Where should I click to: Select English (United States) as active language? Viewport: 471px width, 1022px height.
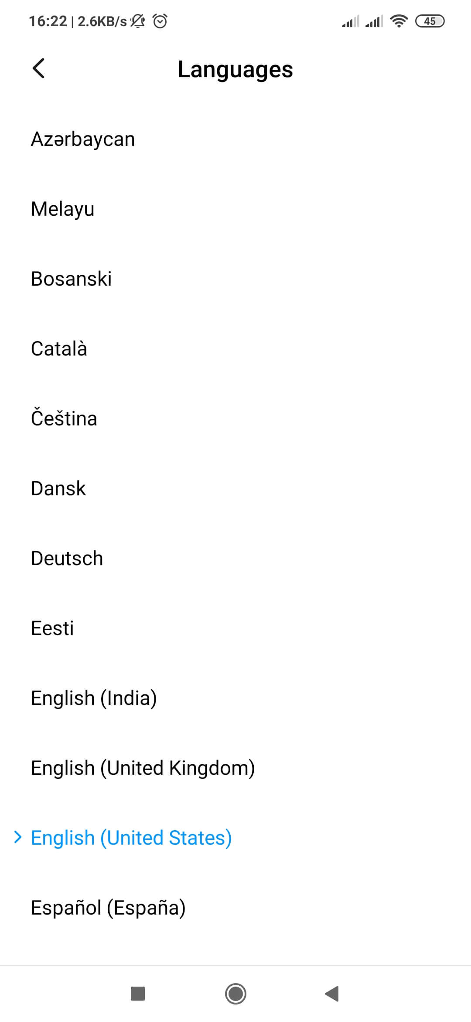[131, 837]
